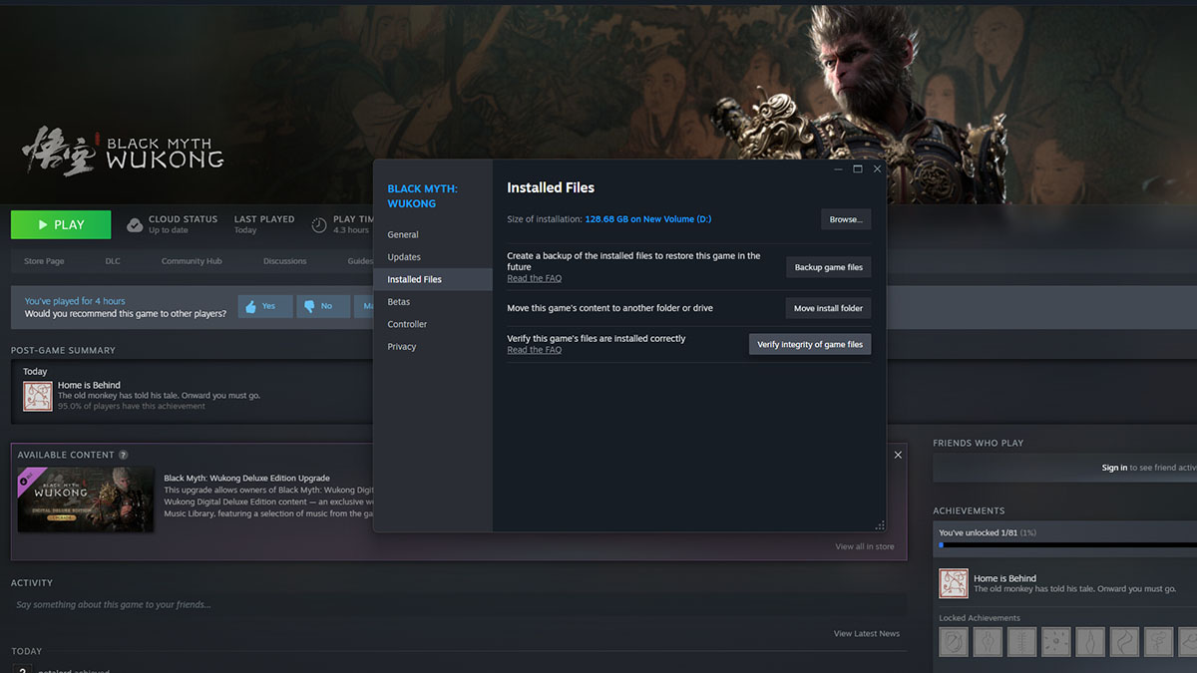Screen dimensions: 1197x673
Task: Click Verify integrity of game files
Action: point(810,344)
